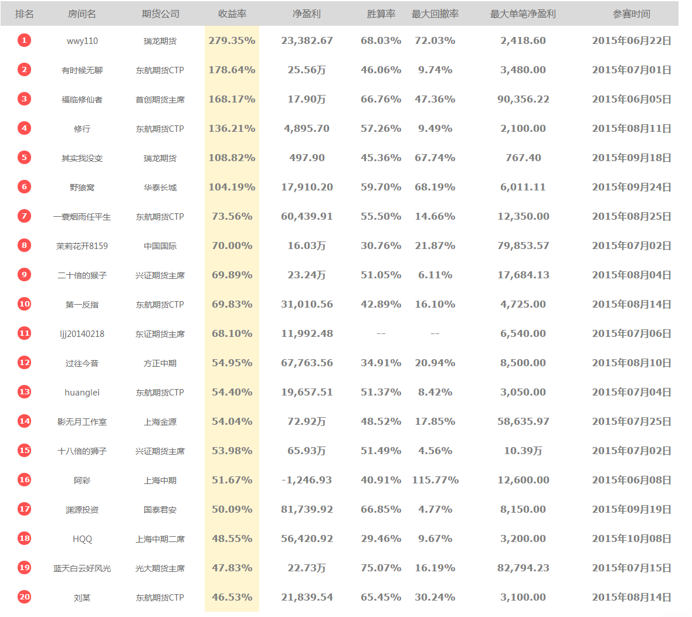The width and height of the screenshot is (692, 617).
Task: Click the rank 11 red badge
Action: pos(24,333)
